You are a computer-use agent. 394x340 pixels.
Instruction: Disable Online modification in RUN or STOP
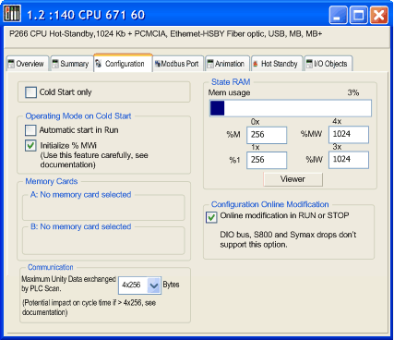211,217
